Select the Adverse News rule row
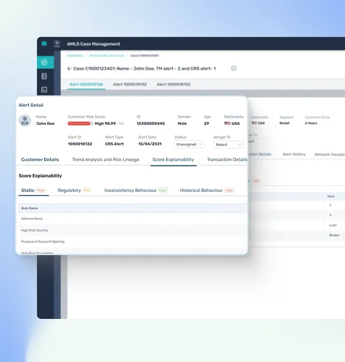The width and height of the screenshot is (345, 362). [133, 218]
